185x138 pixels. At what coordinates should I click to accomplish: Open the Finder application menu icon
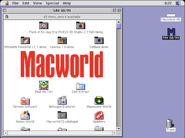(178, 3)
